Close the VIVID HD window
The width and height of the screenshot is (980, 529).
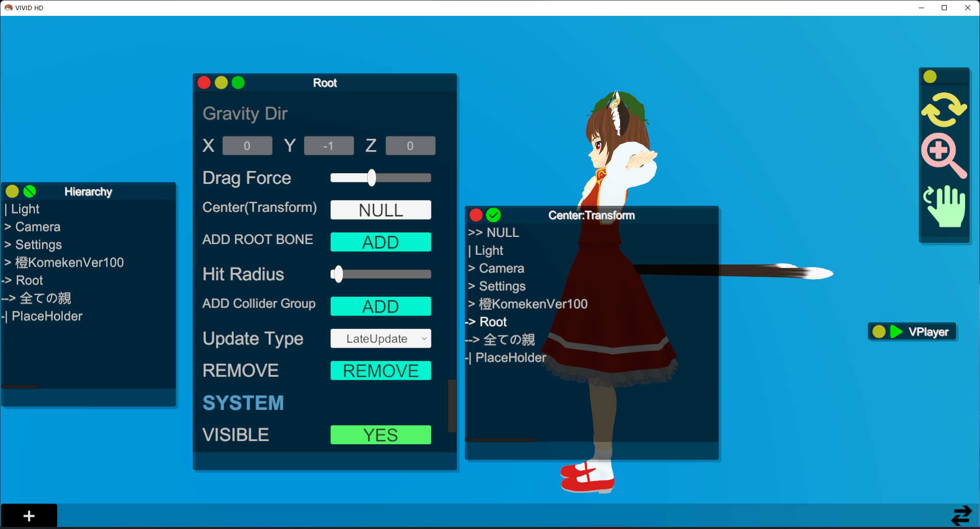(x=968, y=8)
